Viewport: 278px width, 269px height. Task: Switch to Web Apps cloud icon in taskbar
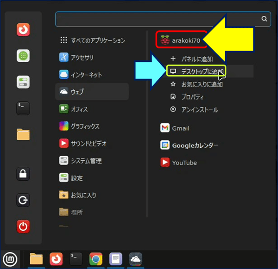(x=135, y=259)
